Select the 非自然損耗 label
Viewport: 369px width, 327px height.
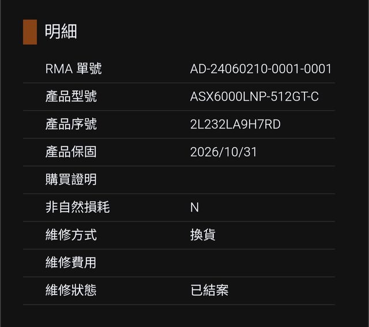[77, 208]
